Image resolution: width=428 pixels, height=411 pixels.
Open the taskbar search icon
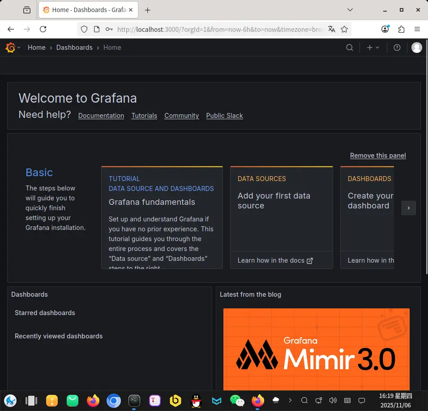[304, 400]
